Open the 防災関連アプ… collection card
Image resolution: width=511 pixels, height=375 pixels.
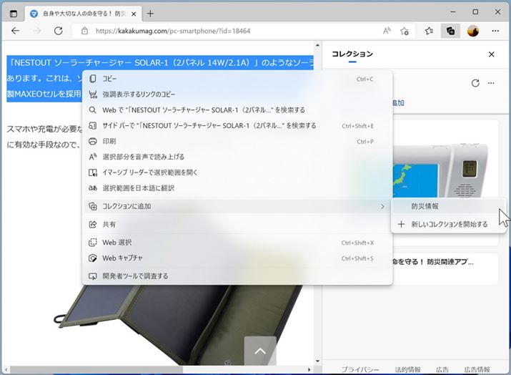click(x=445, y=269)
